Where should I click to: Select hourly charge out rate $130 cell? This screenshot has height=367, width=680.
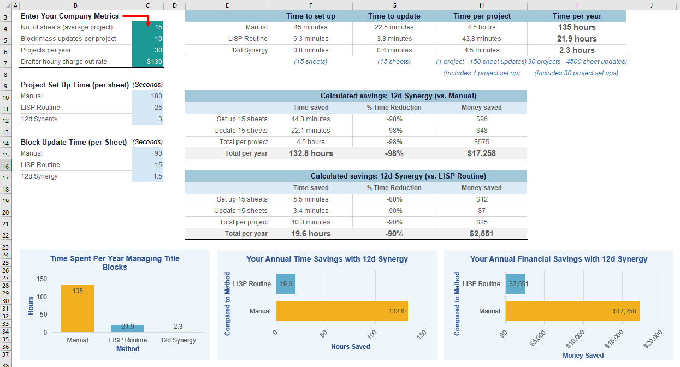coord(147,62)
